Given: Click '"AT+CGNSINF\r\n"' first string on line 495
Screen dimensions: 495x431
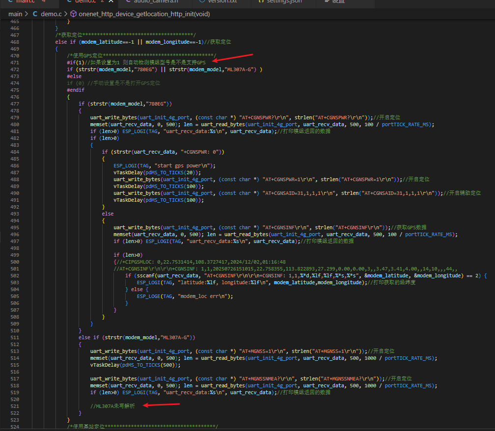Looking at the screenshot, I should click(286, 227).
